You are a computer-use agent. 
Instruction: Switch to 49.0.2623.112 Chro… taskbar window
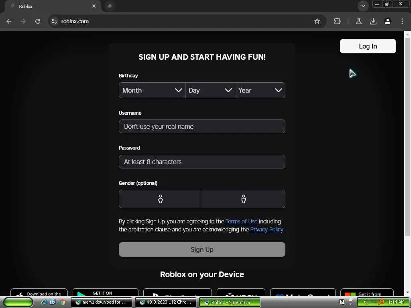point(166,302)
